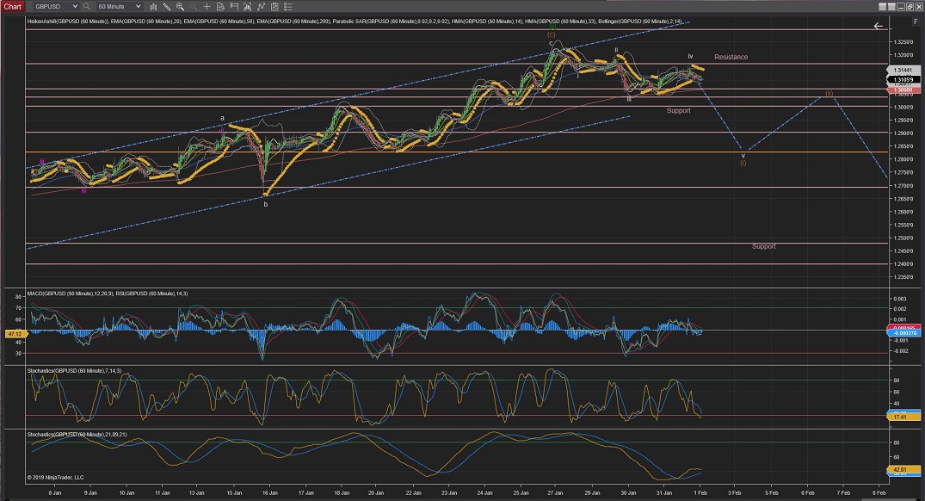The height and width of the screenshot is (501, 925).
Task: Click the 47.12 RSI value marker
Action: tap(12, 332)
